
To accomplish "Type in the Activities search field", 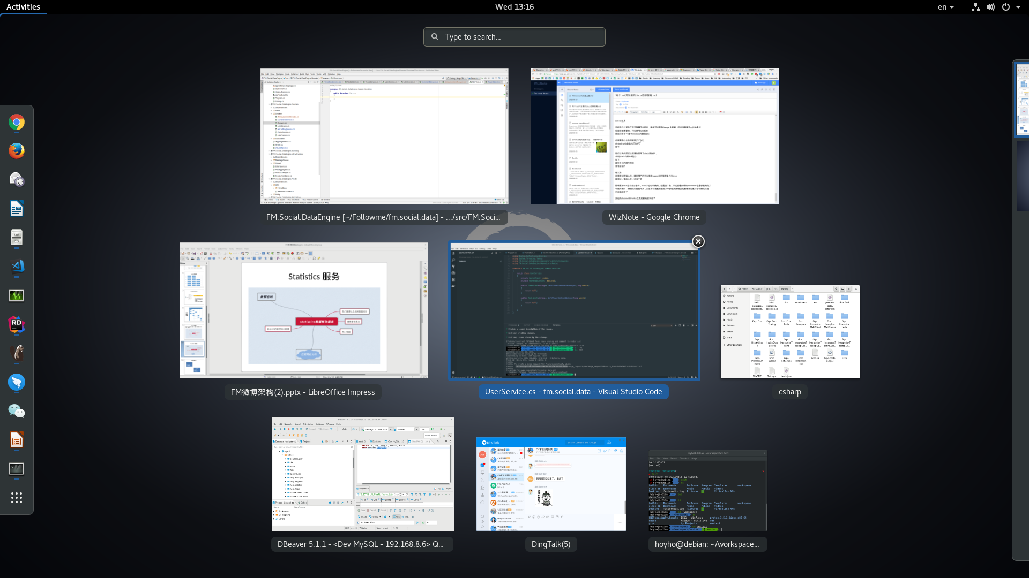I will (514, 37).
